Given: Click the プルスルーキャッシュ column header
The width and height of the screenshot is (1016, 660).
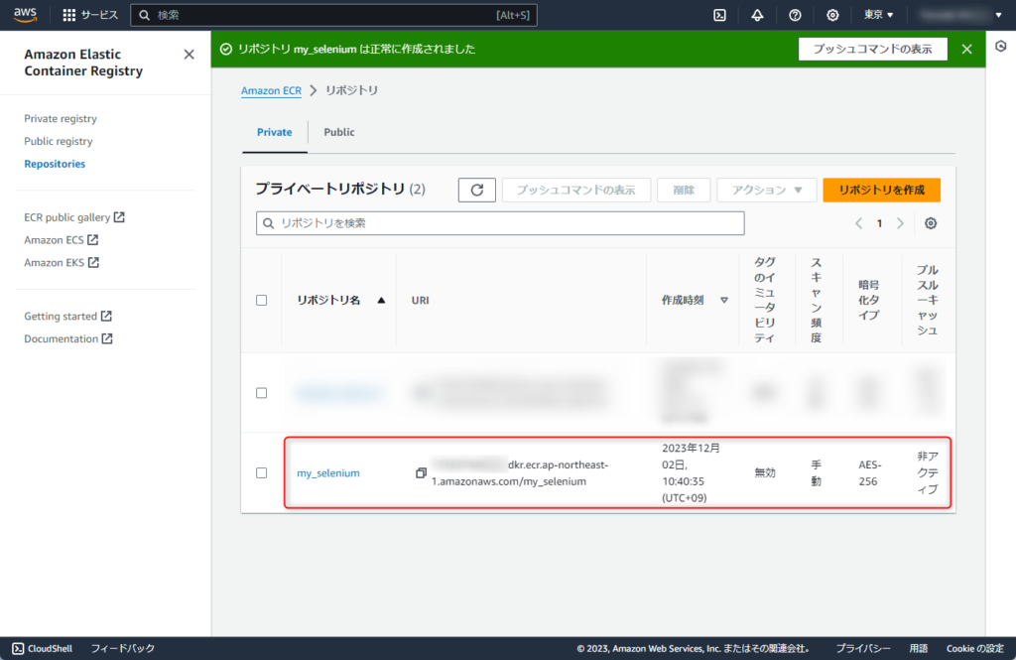Looking at the screenshot, I should pyautogui.click(x=928, y=300).
